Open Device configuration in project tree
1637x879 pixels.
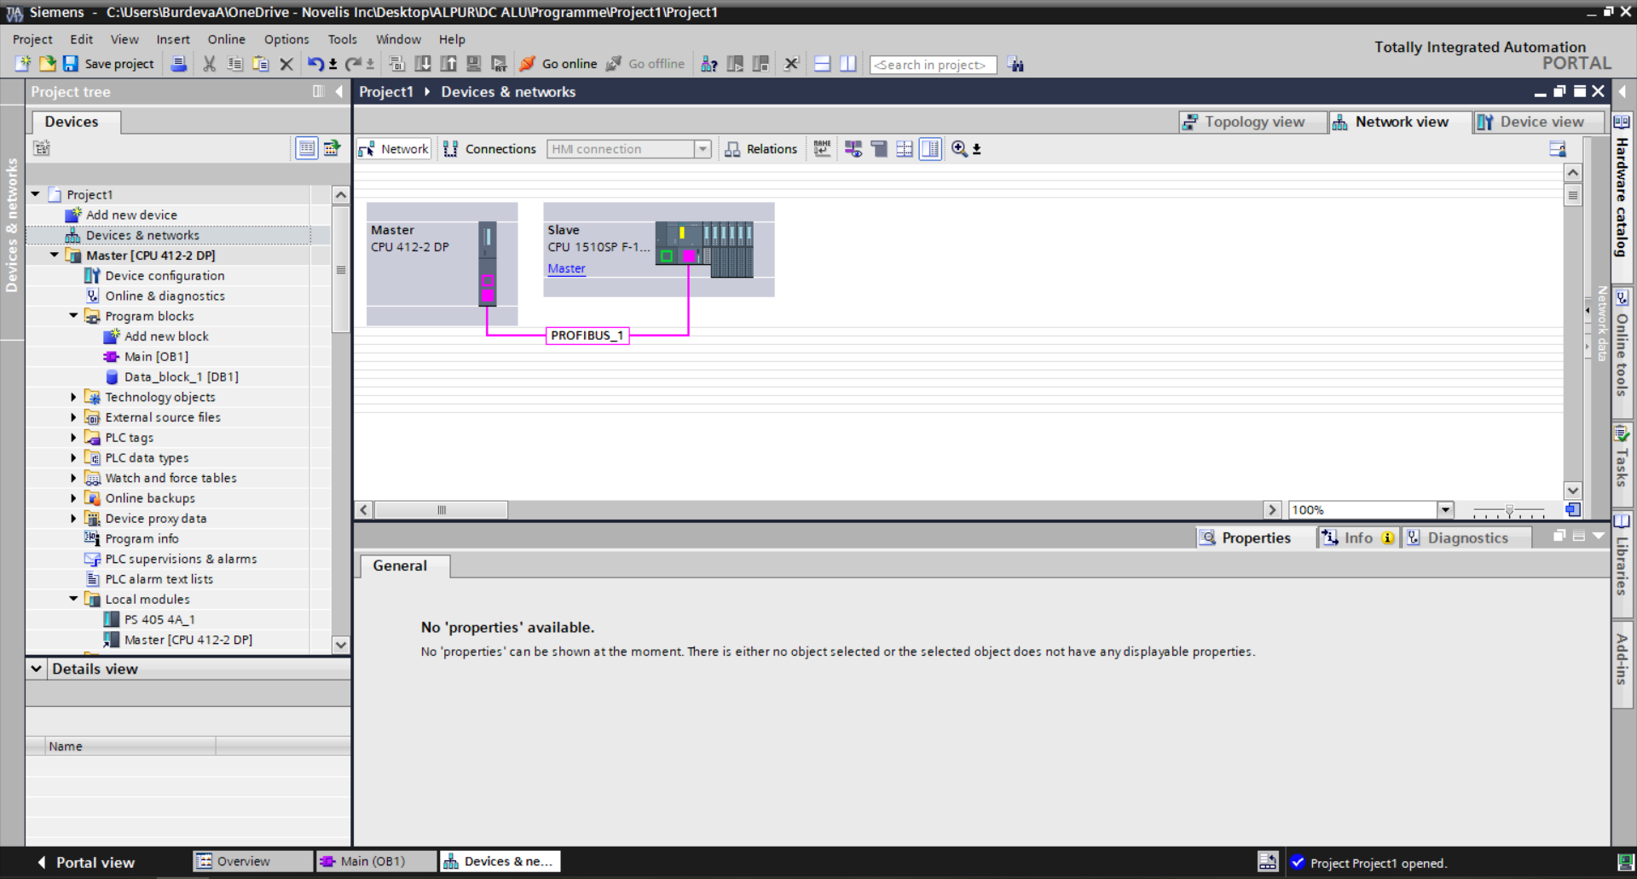[x=165, y=275]
